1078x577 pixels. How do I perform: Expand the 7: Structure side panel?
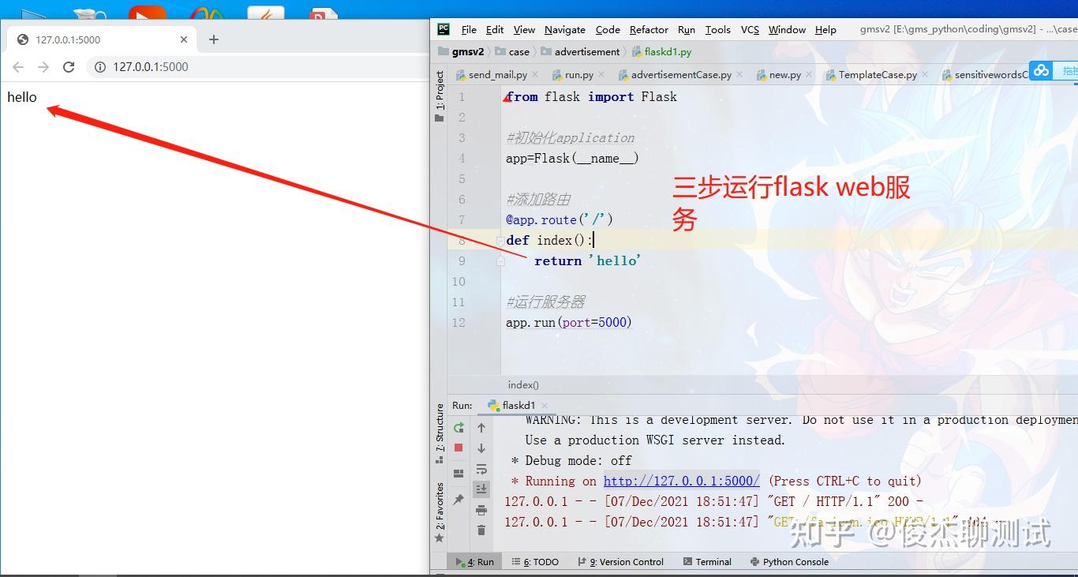[440, 433]
